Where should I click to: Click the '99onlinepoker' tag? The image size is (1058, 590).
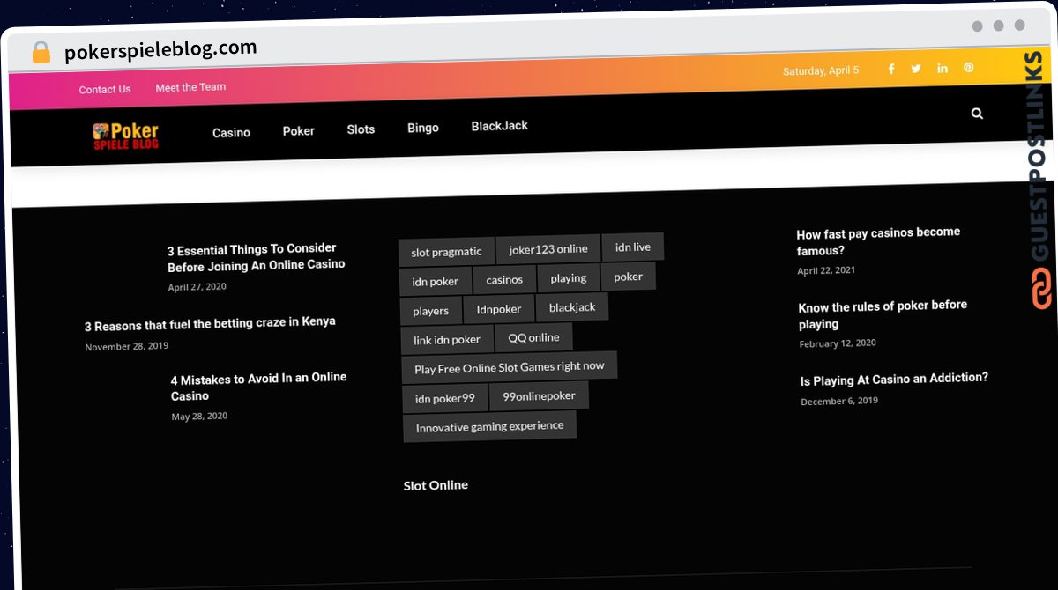(539, 396)
